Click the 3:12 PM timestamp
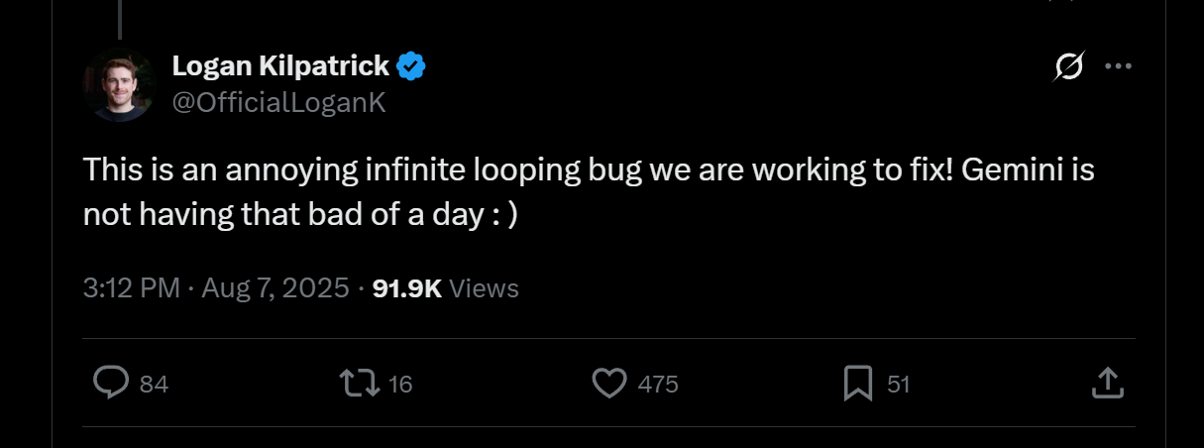 (131, 288)
